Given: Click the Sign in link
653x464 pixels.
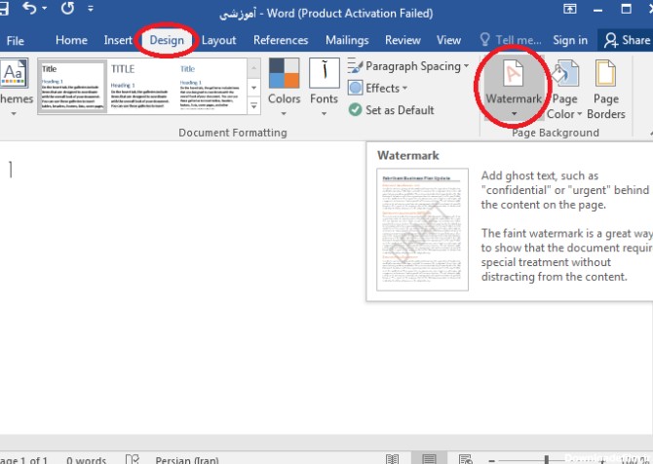Looking at the screenshot, I should (569, 40).
